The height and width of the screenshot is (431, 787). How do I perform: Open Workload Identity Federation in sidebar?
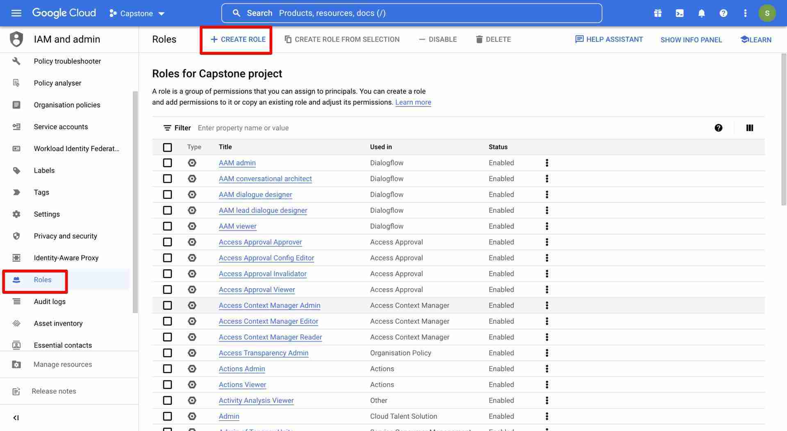point(76,149)
